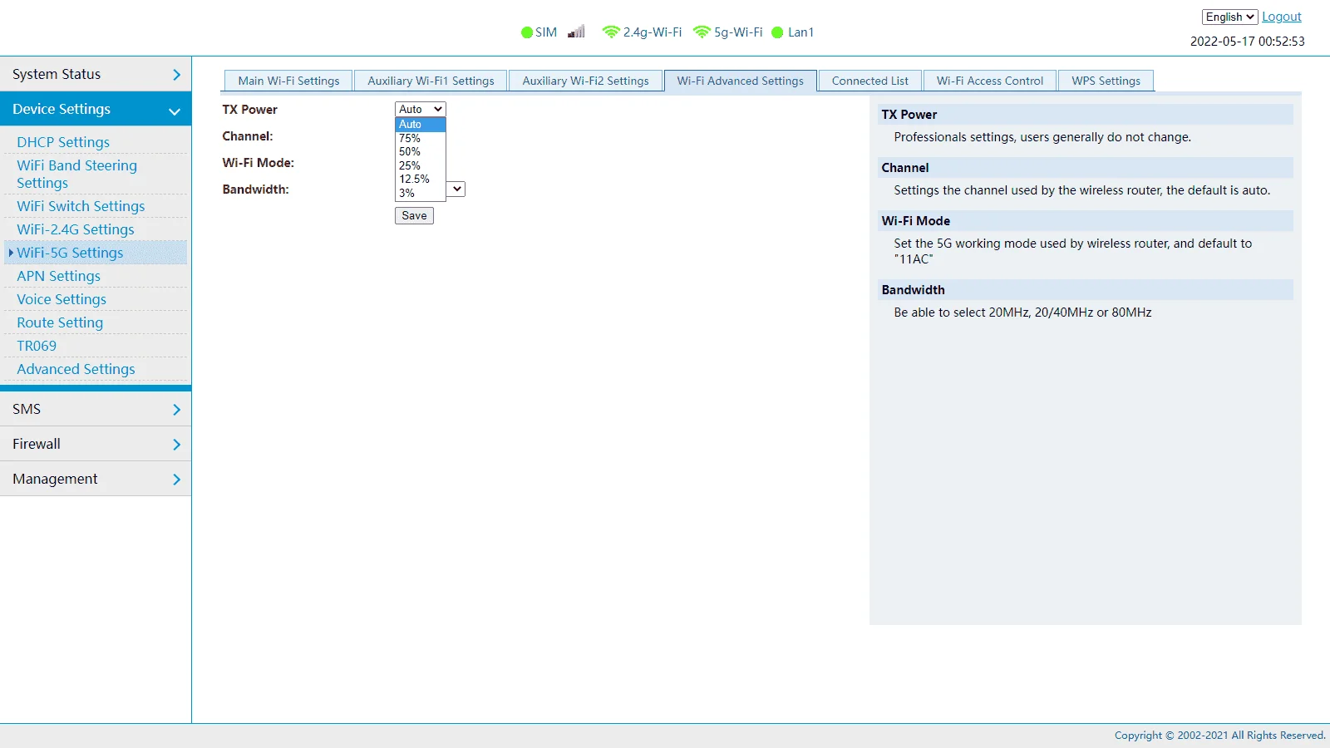This screenshot has height=748, width=1330.
Task: Select Auto in the TX Power list
Action: tap(421, 124)
